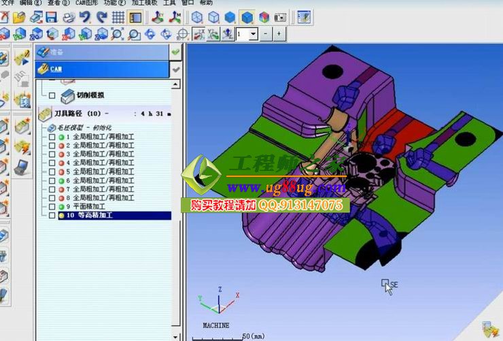The height and width of the screenshot is (341, 503).
Task: Click the Undo arrow icon
Action: (85, 17)
